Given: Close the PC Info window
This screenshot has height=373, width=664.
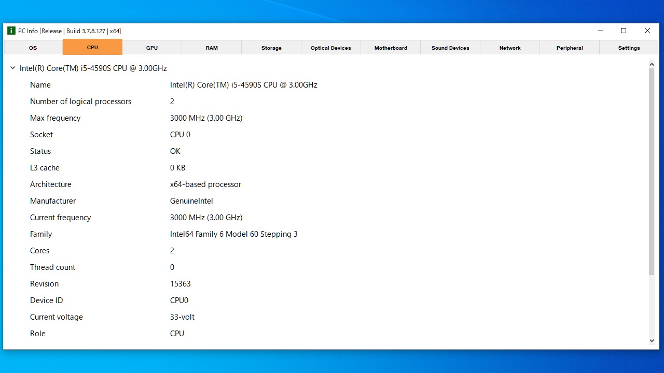Looking at the screenshot, I should 647,31.
